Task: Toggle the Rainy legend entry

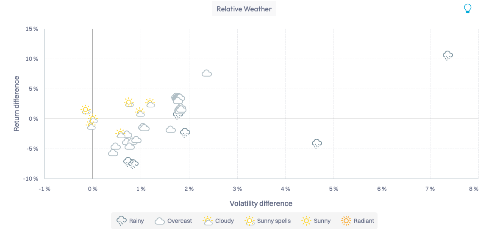Action: point(131,221)
